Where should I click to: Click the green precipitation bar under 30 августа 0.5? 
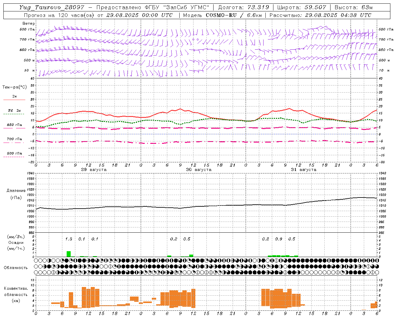click(x=191, y=256)
